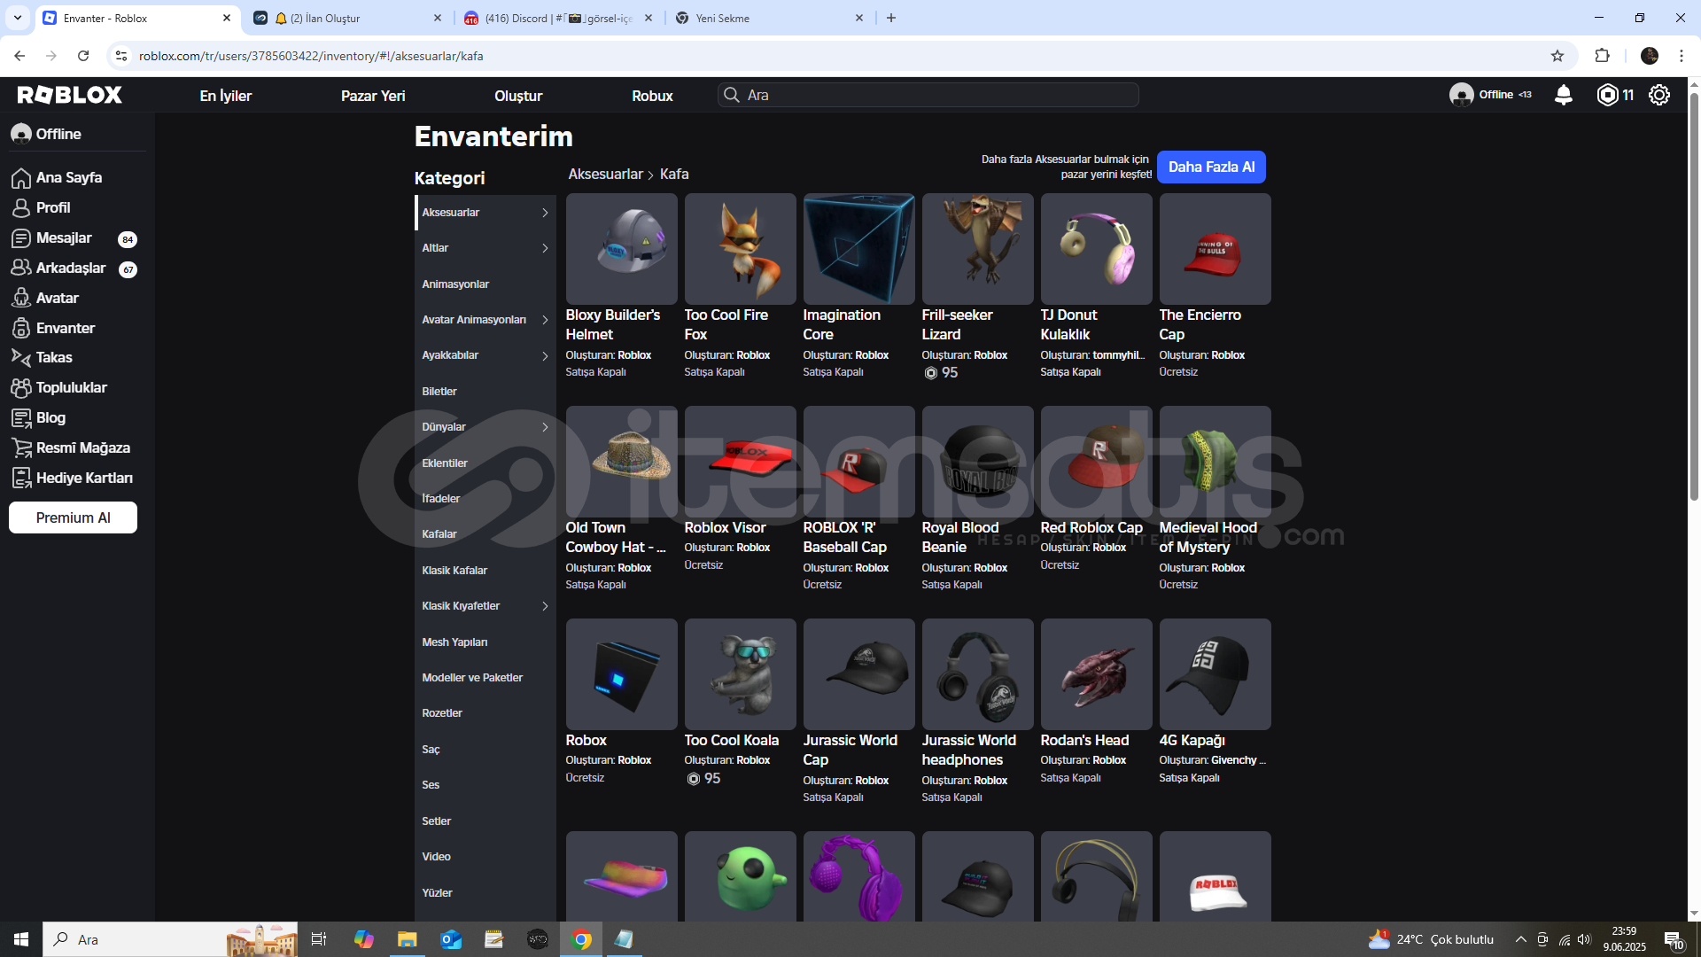Click the Robux balance icon
The height and width of the screenshot is (957, 1701).
[x=1607, y=95]
